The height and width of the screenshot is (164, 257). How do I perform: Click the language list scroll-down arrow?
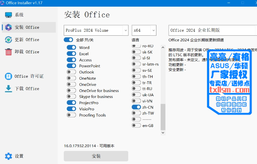click(163, 133)
